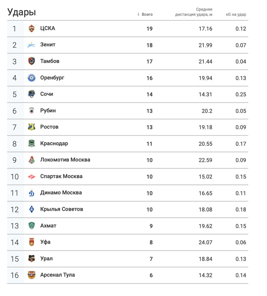Open the Ахмат team name link
Screen dimensions: 267x296
[x=48, y=226]
